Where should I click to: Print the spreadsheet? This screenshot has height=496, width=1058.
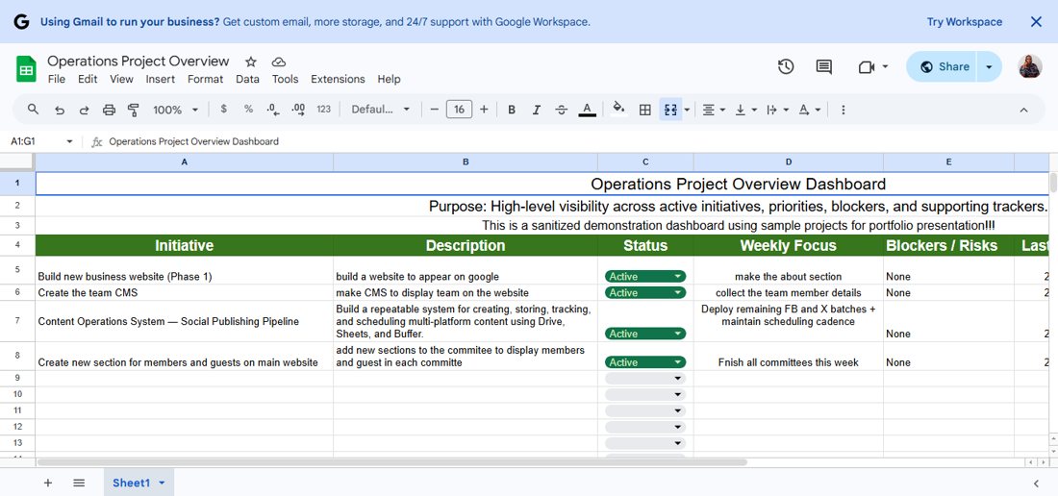click(109, 110)
